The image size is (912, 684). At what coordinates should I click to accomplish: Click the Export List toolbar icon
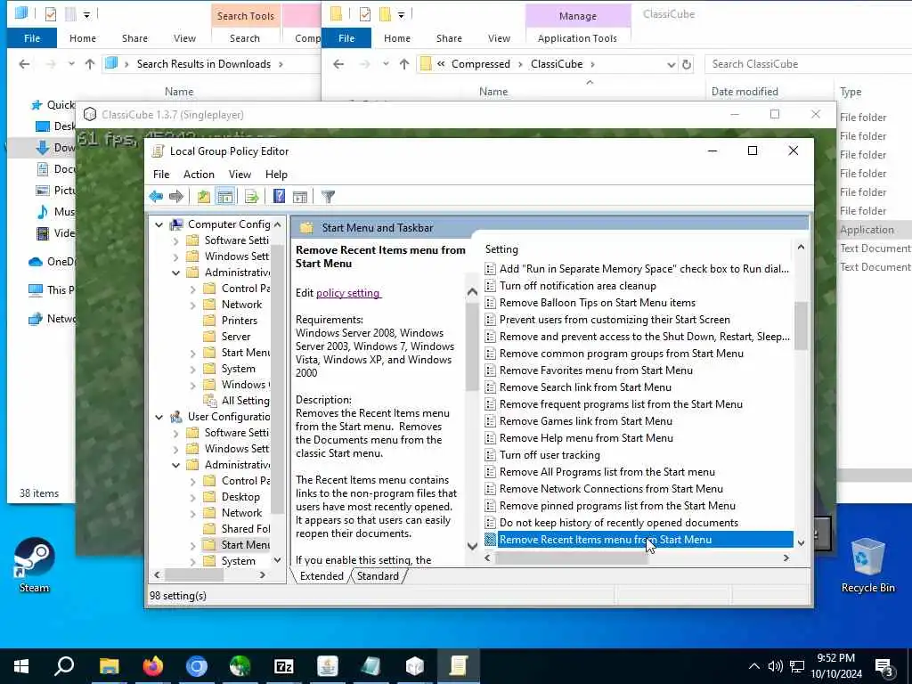251,197
